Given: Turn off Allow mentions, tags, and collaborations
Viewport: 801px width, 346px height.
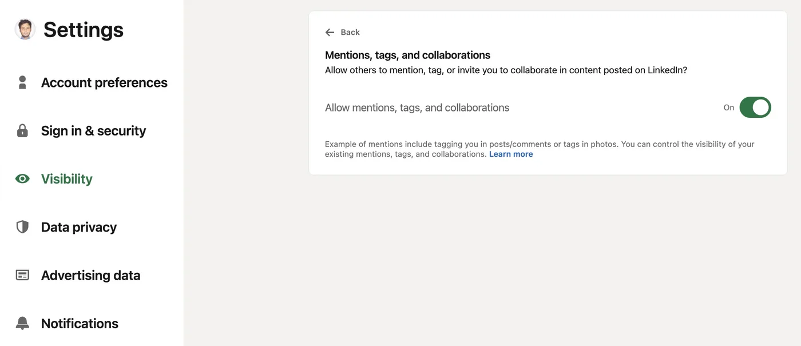Looking at the screenshot, I should pos(755,108).
